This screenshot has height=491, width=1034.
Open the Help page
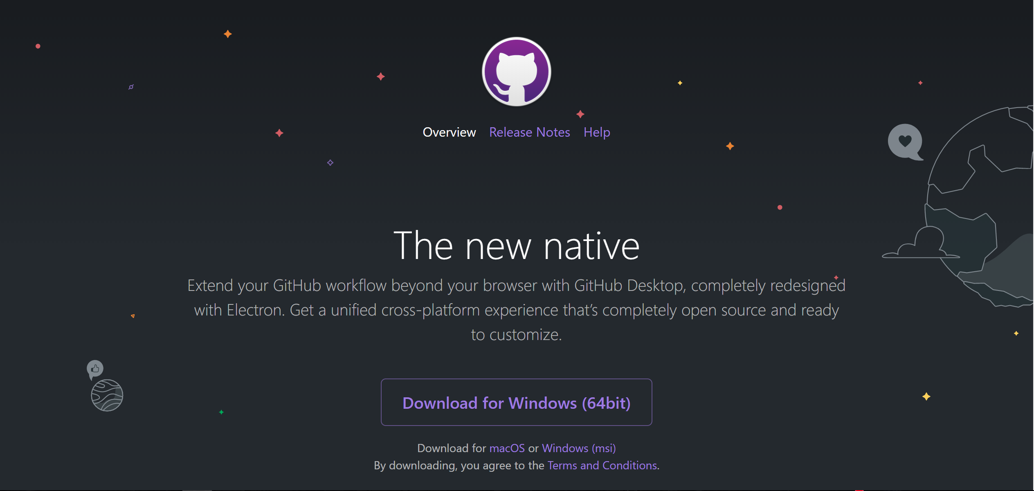coord(597,132)
